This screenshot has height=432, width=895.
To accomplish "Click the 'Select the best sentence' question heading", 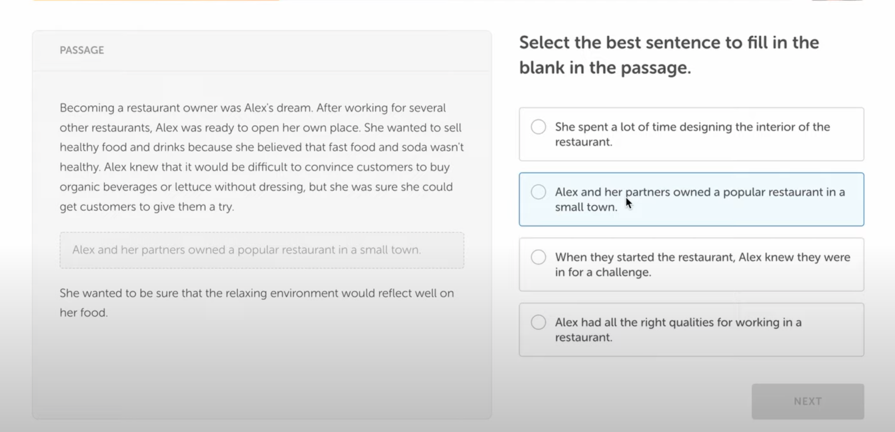I will click(668, 55).
